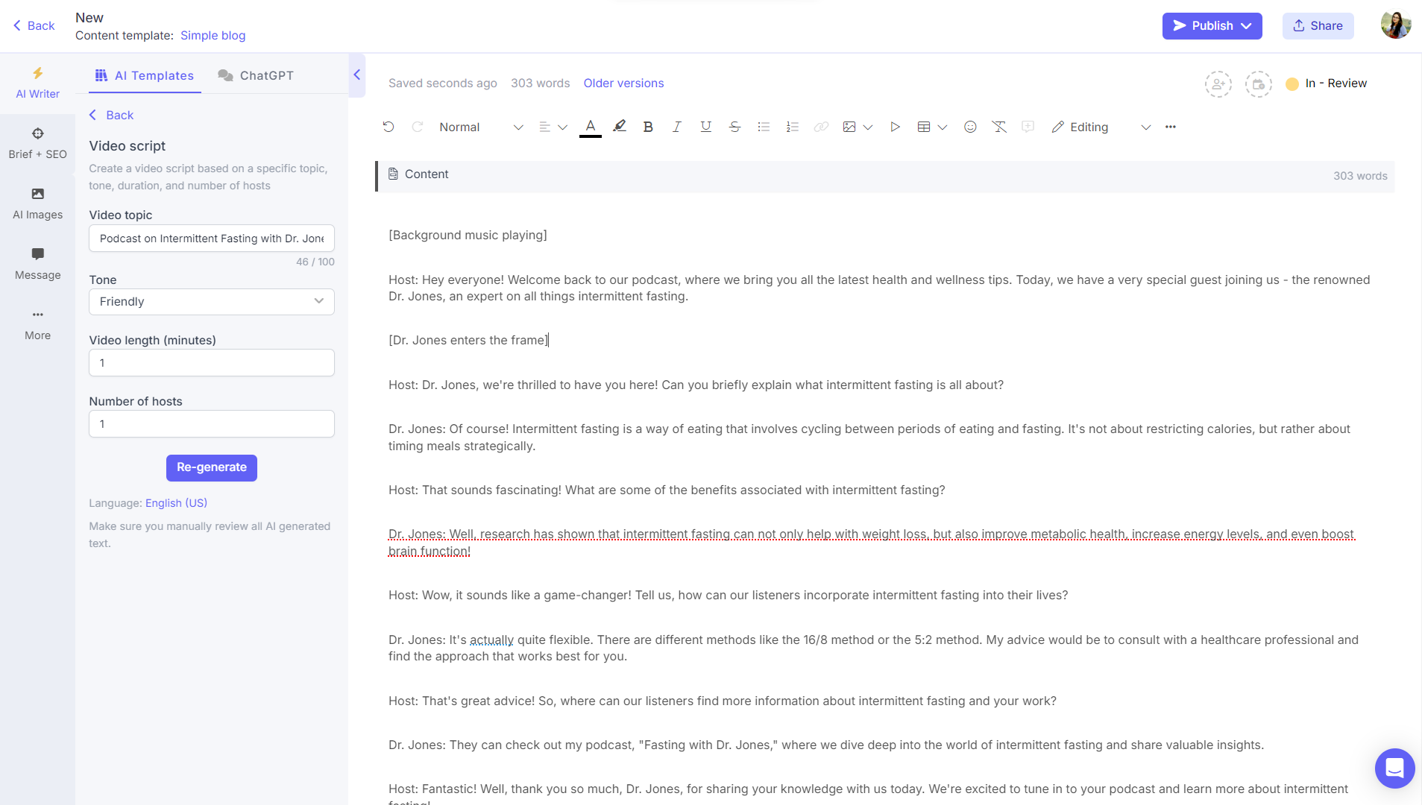Click the '[Background music playing]' line
The image size is (1422, 805).
pos(468,236)
